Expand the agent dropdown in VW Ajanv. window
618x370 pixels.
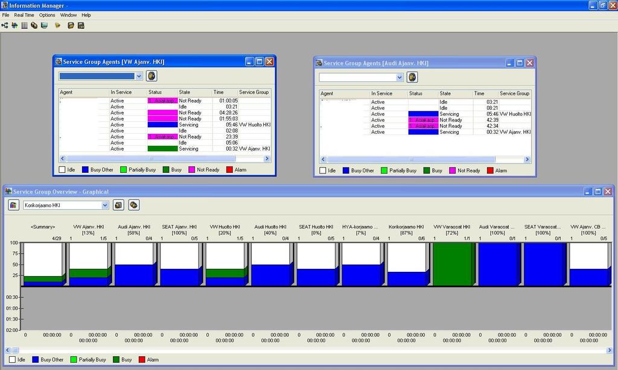pos(139,76)
